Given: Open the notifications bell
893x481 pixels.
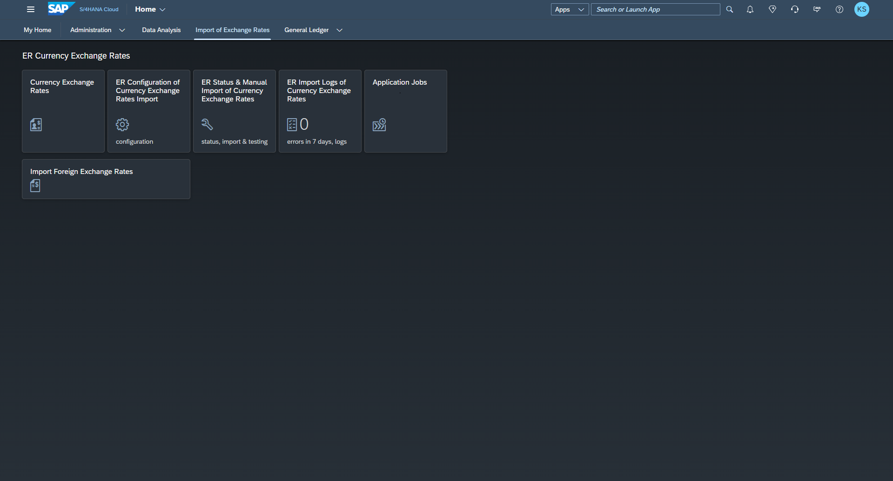Looking at the screenshot, I should [750, 9].
